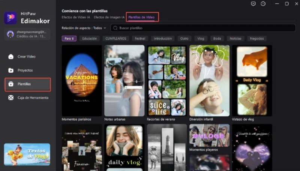Click the Momentos playeros caption
This screenshot has width=300, height=171.
pos(204,150)
